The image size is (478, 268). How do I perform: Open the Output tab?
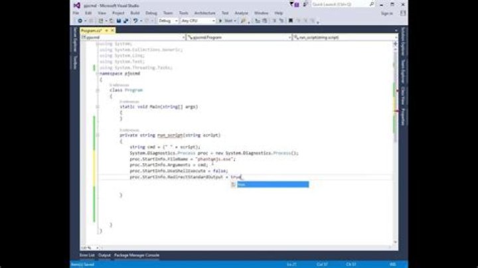click(x=104, y=255)
